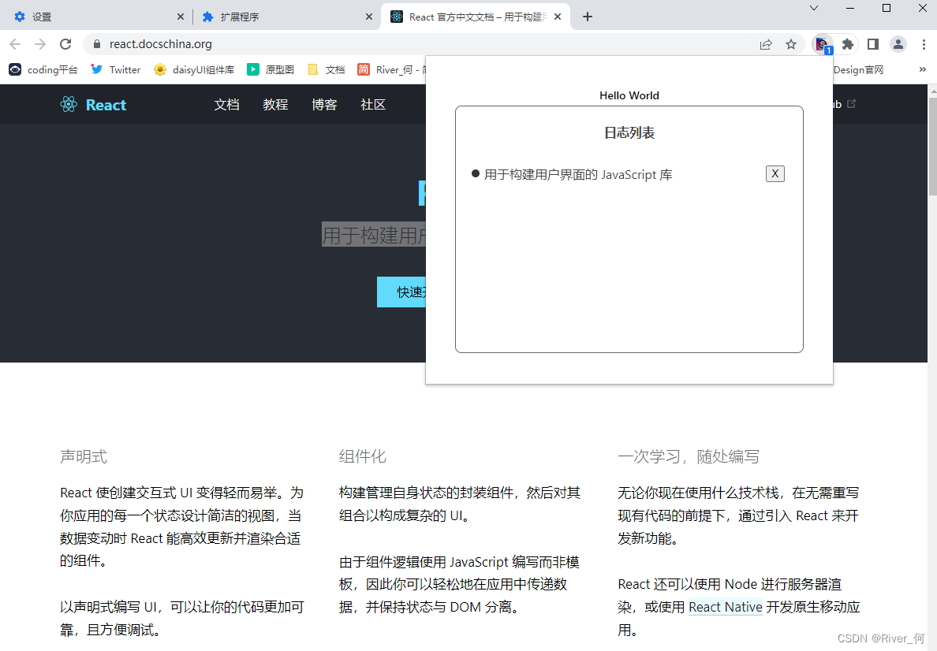The height and width of the screenshot is (651, 937).
Task: Open the tab search dropdown arrow
Action: coord(814,9)
